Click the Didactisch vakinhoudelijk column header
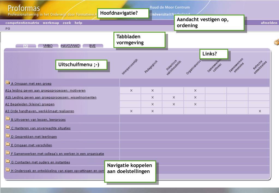Viewport: 279px width, 193px height. [x=173, y=68]
